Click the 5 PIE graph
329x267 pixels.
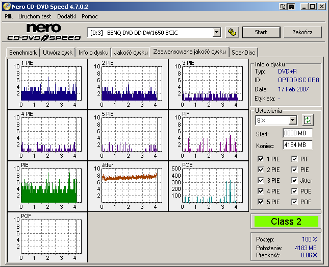(x=128, y=135)
